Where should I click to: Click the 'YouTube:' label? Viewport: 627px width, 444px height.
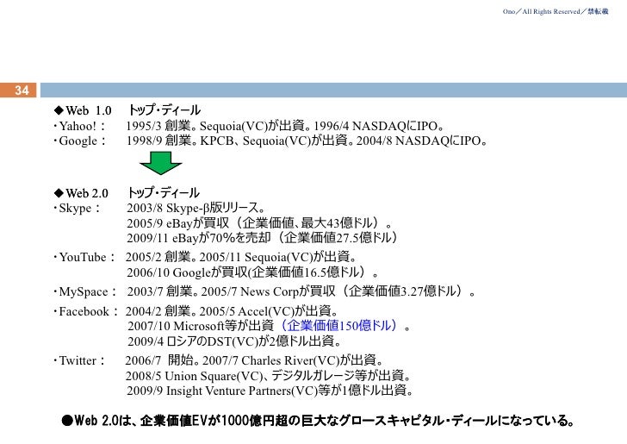(84, 257)
